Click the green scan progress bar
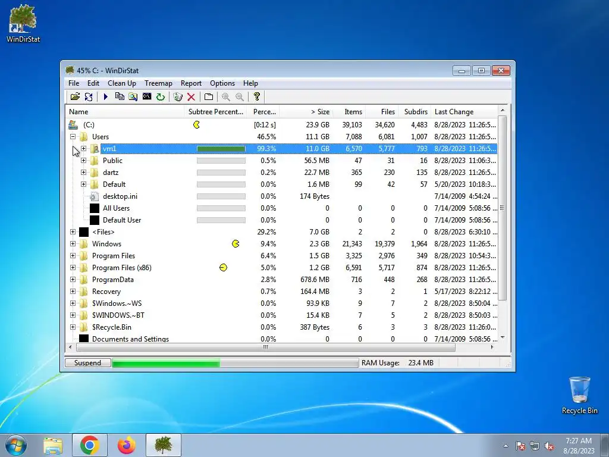 (235, 362)
